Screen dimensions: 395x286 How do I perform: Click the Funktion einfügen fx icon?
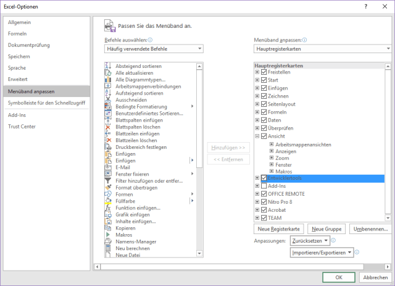pos(109,208)
